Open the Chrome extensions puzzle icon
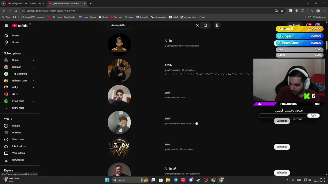 click(x=303, y=11)
